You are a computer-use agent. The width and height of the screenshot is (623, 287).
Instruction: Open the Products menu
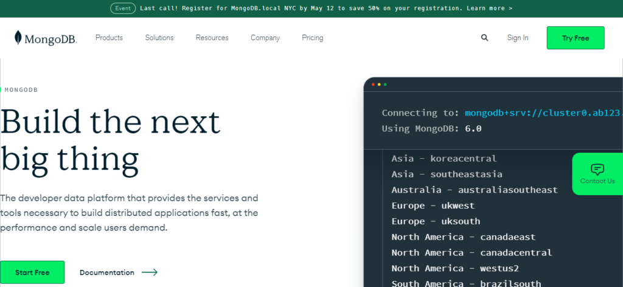(x=110, y=38)
